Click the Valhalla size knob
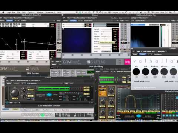 (173, 72)
